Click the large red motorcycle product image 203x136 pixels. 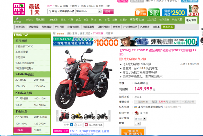tap(83, 78)
